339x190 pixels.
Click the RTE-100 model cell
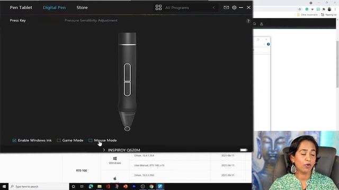[82, 170]
